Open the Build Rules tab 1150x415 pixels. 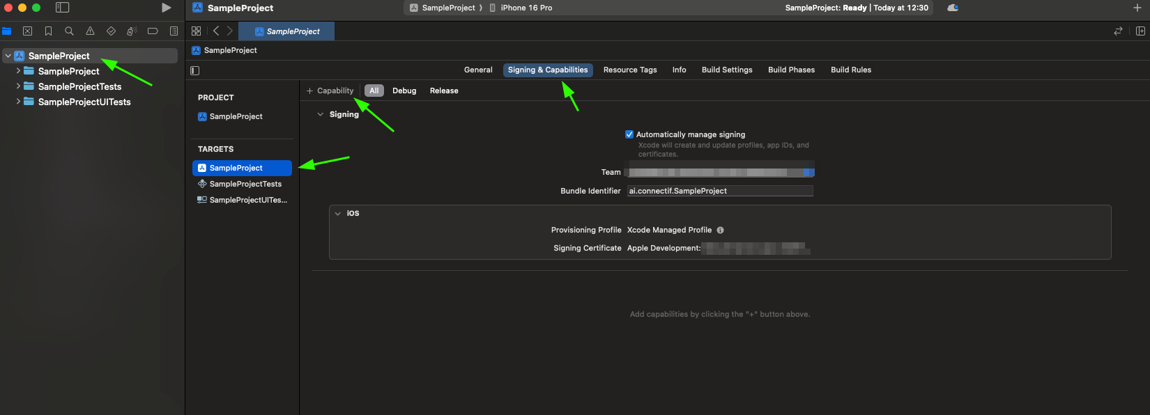[x=851, y=70]
